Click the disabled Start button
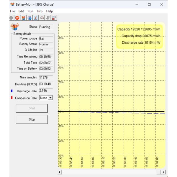 32,108
